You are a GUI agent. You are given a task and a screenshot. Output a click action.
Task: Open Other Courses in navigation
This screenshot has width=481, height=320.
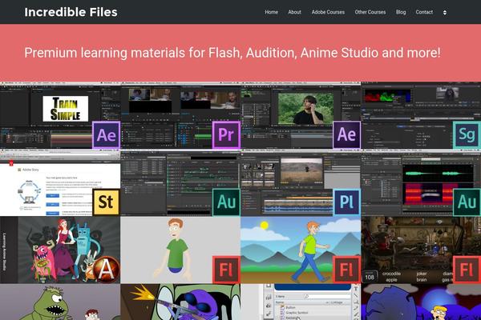[370, 12]
